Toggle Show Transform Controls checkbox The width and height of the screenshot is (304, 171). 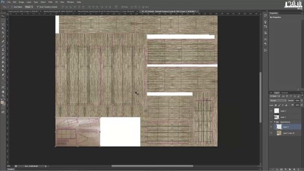(x=38, y=7)
